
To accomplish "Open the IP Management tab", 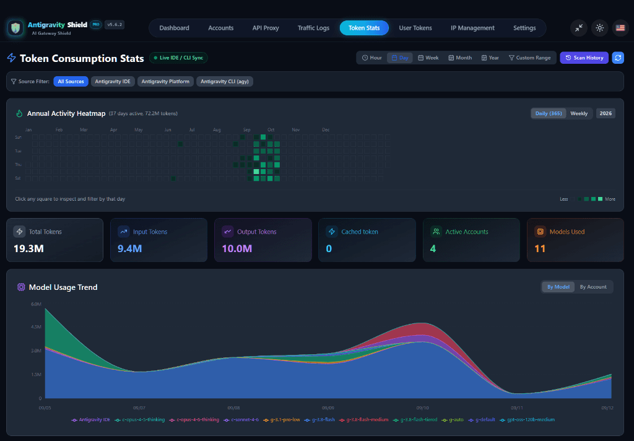I will pos(472,28).
